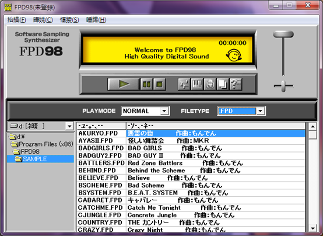Open the menu labeled (C)
The image size is (323, 236).
[43, 20]
